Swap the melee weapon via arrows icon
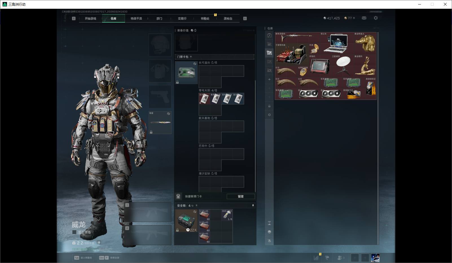 (168, 113)
